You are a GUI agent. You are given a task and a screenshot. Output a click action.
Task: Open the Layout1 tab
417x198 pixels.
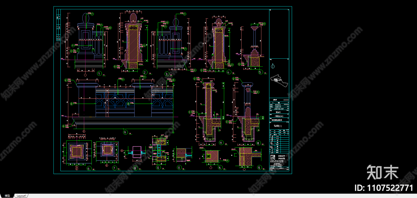point(21,196)
